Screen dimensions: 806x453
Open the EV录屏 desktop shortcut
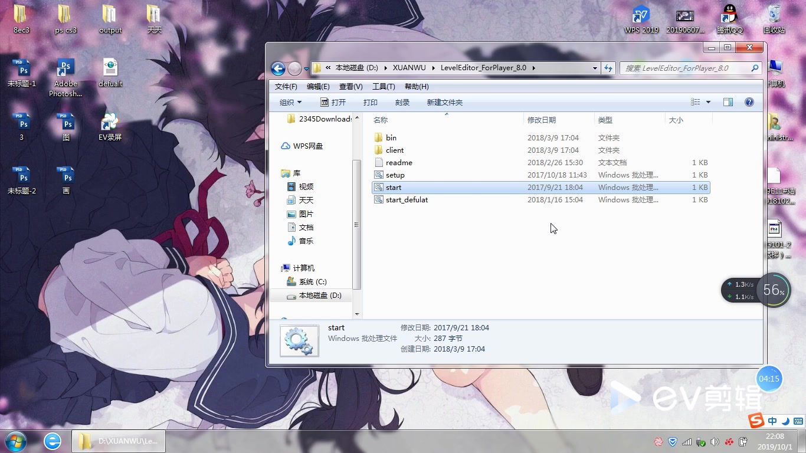(110, 127)
